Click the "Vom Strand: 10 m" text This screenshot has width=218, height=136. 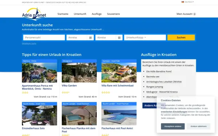pyautogui.click(x=128, y=97)
